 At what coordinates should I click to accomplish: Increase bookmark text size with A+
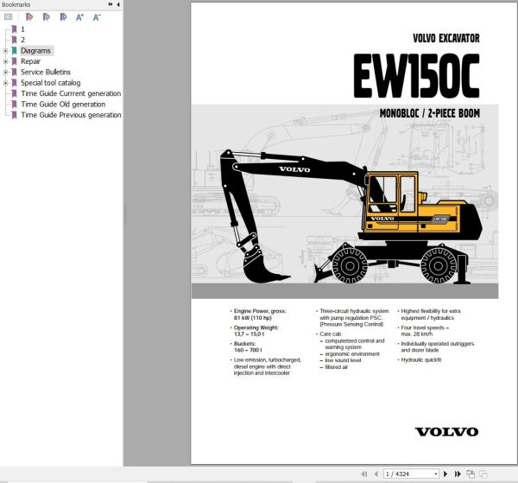point(80,17)
